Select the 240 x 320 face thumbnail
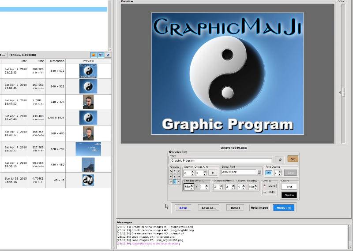The height and width of the screenshot is (251, 353). coord(88,102)
